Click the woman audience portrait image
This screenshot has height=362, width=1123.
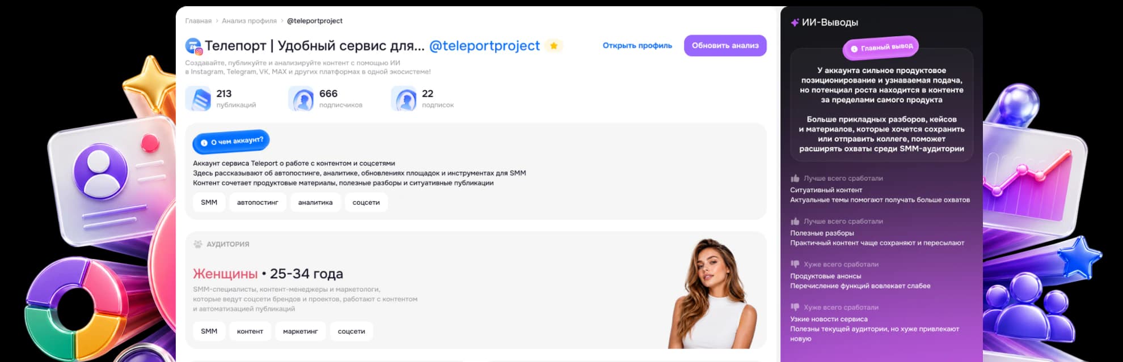tap(712, 293)
